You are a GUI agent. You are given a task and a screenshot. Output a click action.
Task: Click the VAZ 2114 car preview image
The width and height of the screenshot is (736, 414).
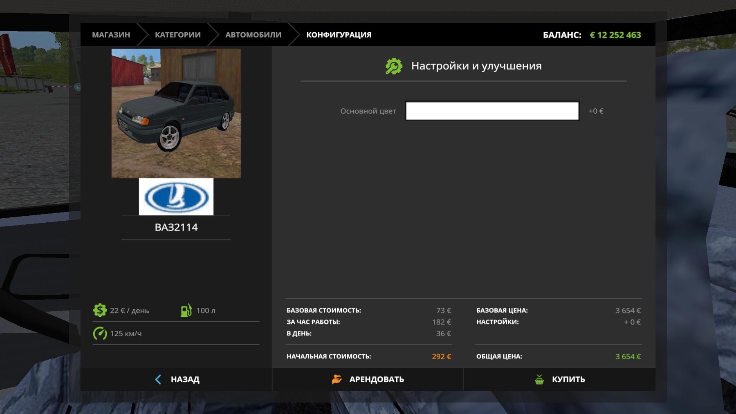[x=176, y=113]
